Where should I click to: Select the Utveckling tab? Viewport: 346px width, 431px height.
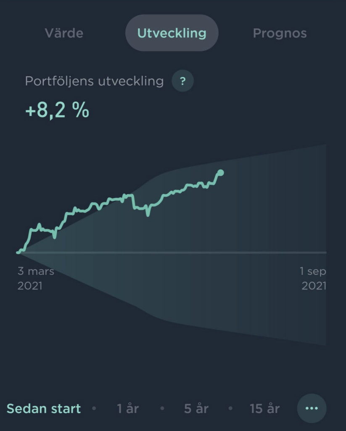(172, 33)
